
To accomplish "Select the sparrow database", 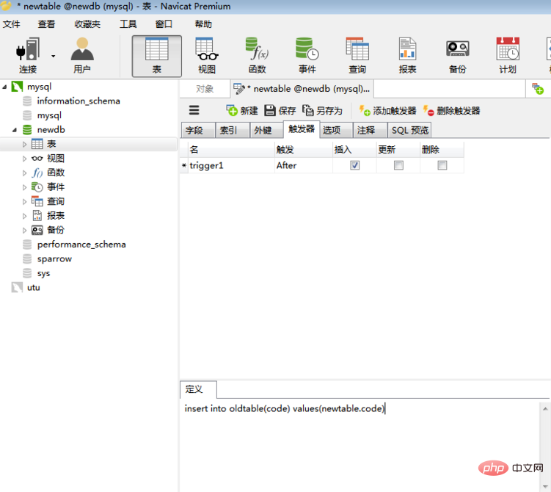I will pyautogui.click(x=54, y=258).
